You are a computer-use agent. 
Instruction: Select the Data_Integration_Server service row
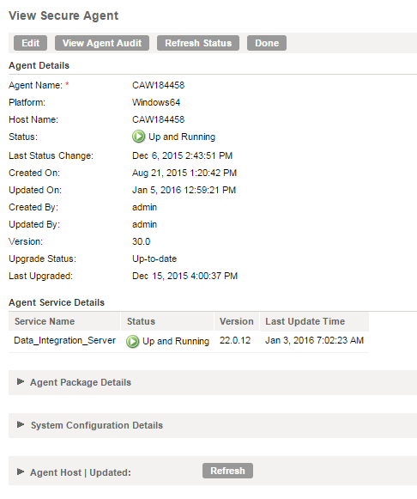tap(189, 341)
